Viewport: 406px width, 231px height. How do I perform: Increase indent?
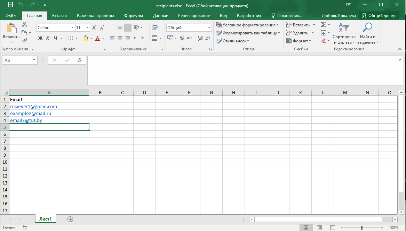[144, 38]
